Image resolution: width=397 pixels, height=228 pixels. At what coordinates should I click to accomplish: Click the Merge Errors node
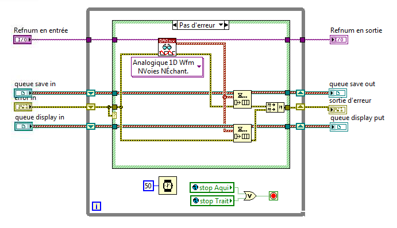coord(275,107)
